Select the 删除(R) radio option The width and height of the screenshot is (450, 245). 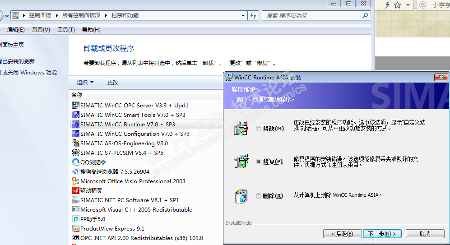259,196
